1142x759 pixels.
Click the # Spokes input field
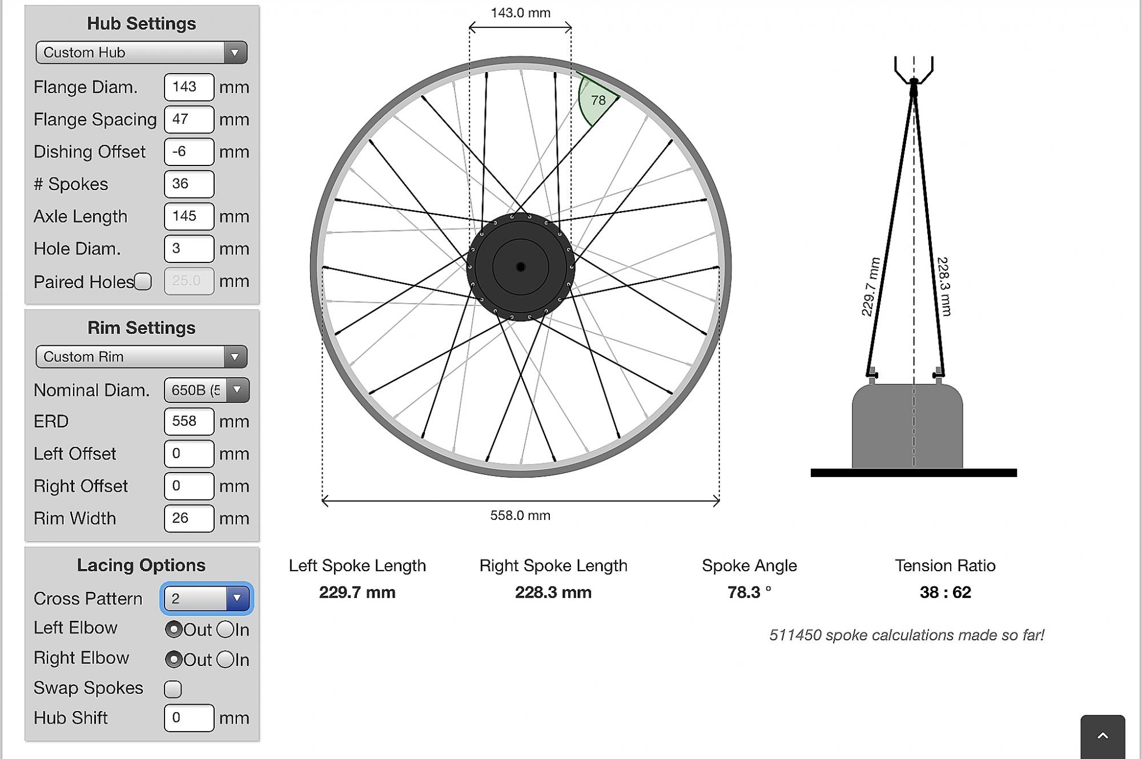pos(188,184)
